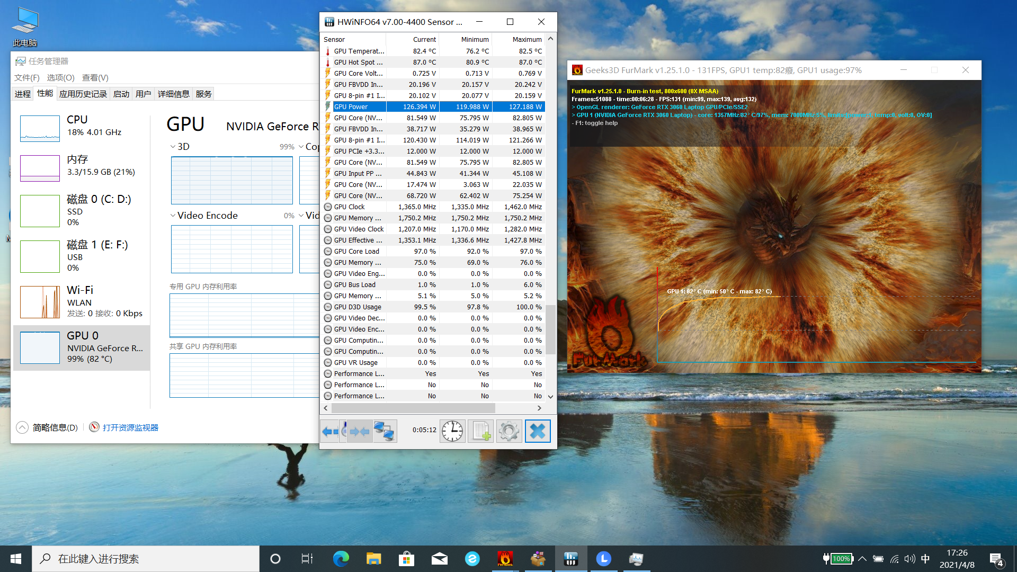Screen dimensions: 1017x572
Task: Click the scroll-up arrow in HWiNFO list
Action: [550, 39]
